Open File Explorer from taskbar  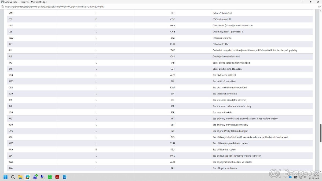(20, 177)
